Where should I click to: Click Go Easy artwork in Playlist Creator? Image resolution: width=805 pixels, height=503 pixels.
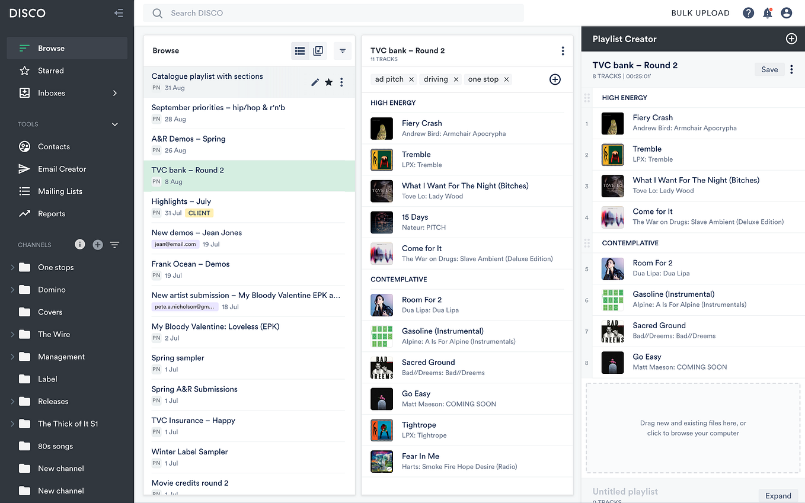pos(612,362)
